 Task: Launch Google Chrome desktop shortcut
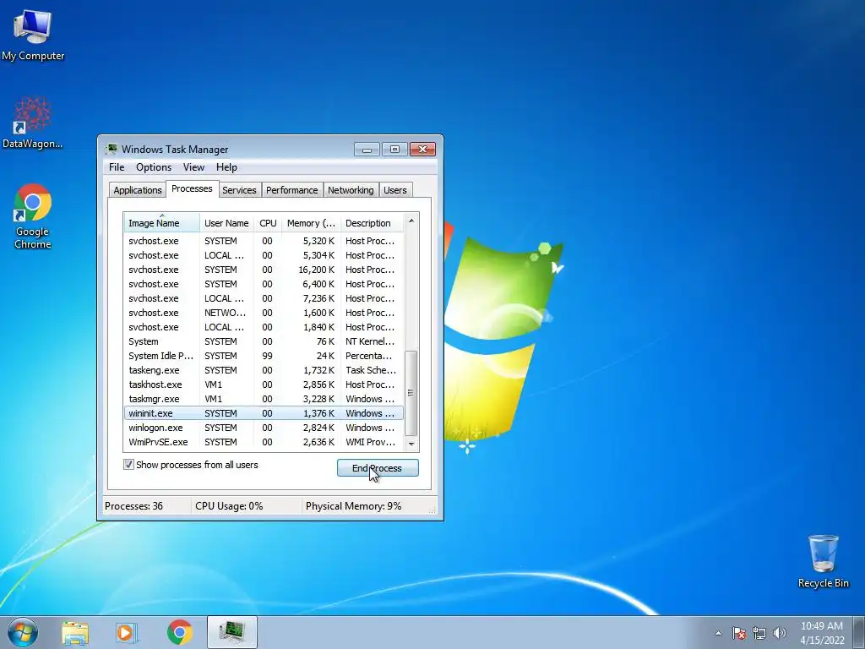33,215
